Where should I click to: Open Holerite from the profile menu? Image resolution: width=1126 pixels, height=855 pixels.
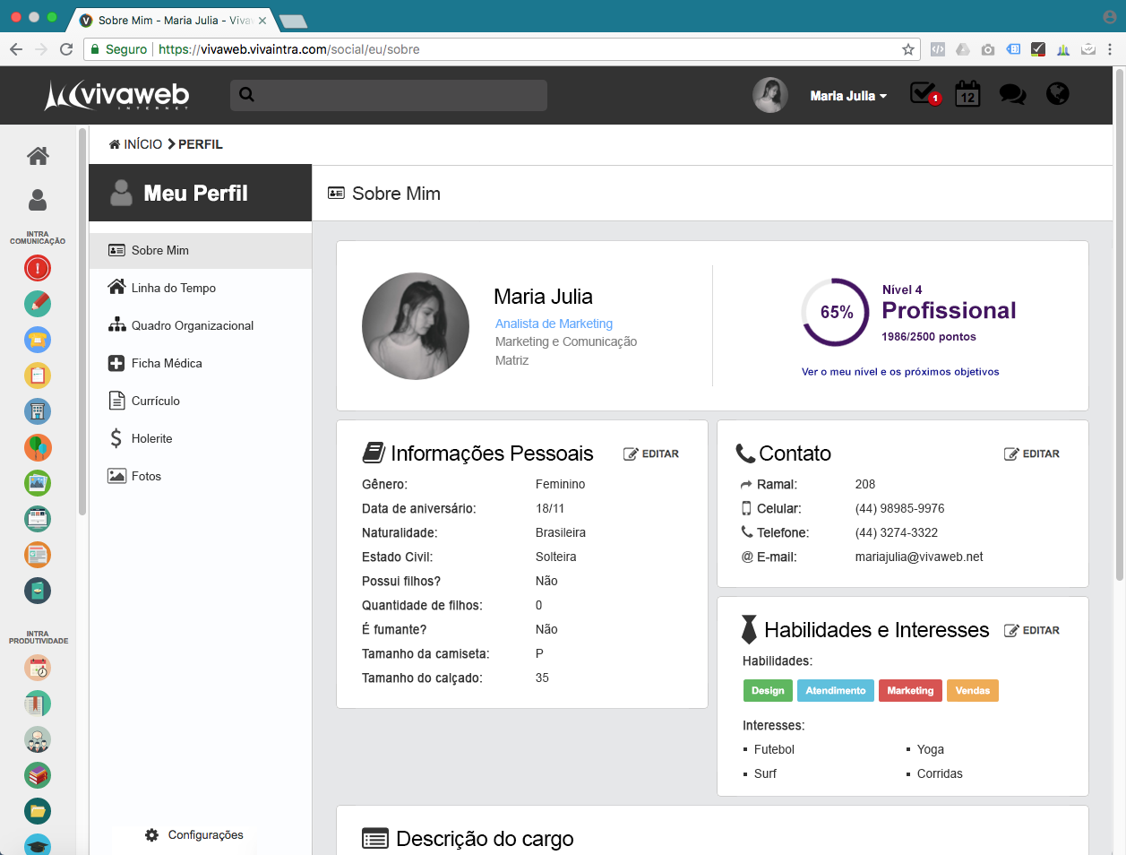click(x=151, y=438)
